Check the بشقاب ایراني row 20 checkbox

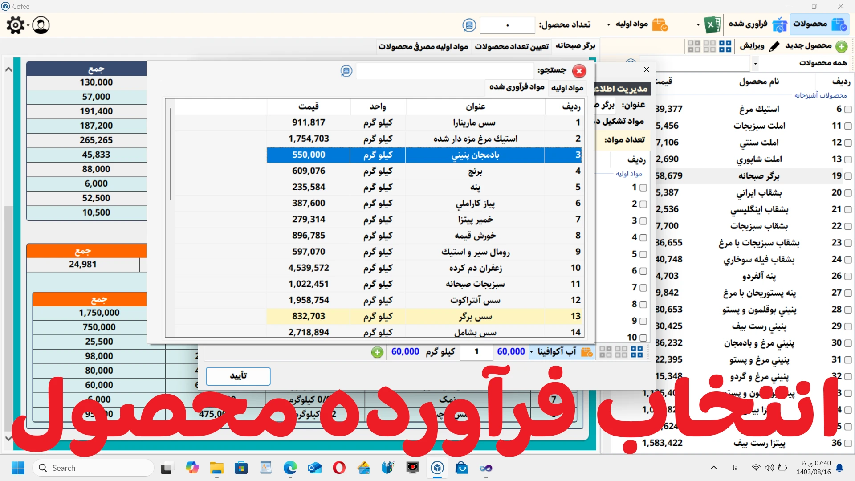tap(848, 193)
